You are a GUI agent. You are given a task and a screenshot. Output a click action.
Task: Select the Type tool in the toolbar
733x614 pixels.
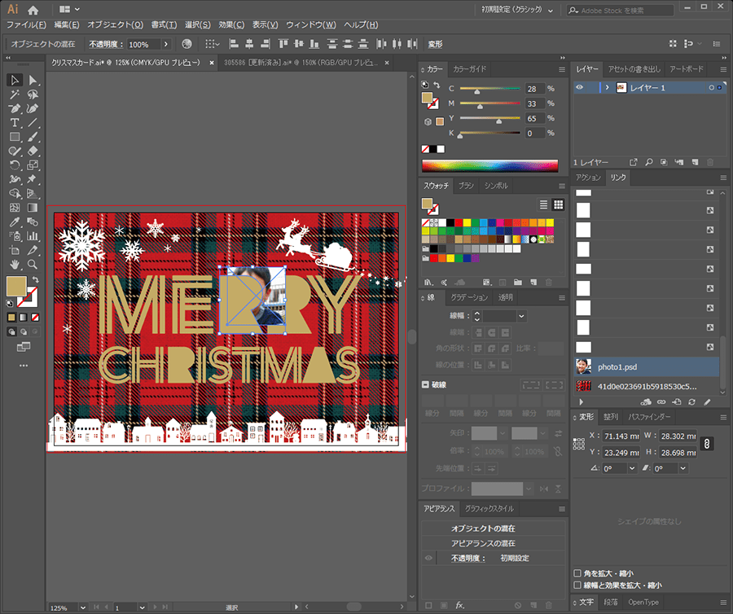(x=15, y=123)
